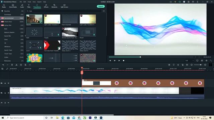Click the timeline zoom in plus icon

[205, 65]
